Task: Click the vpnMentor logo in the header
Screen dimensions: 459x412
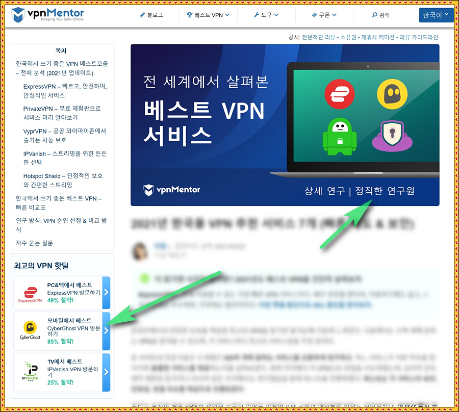Action: pyautogui.click(x=47, y=15)
